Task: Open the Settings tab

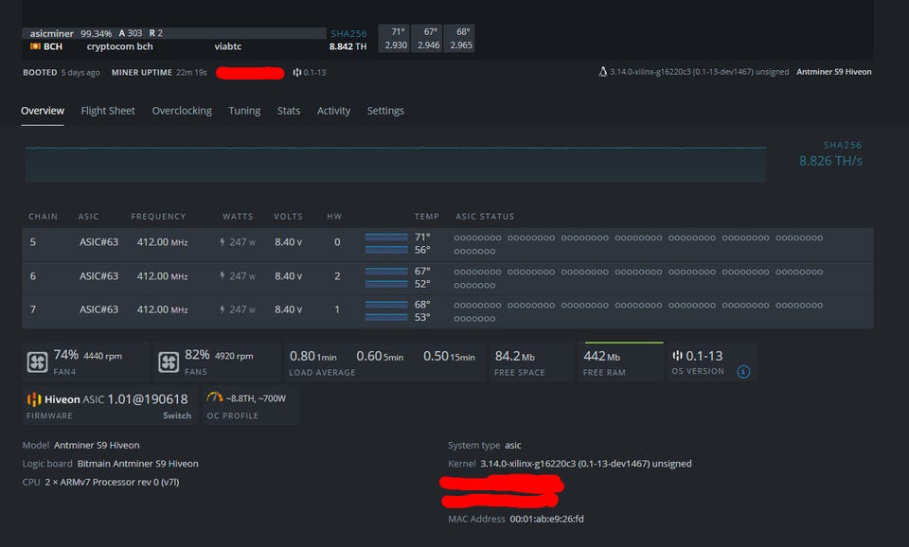Action: pos(385,111)
